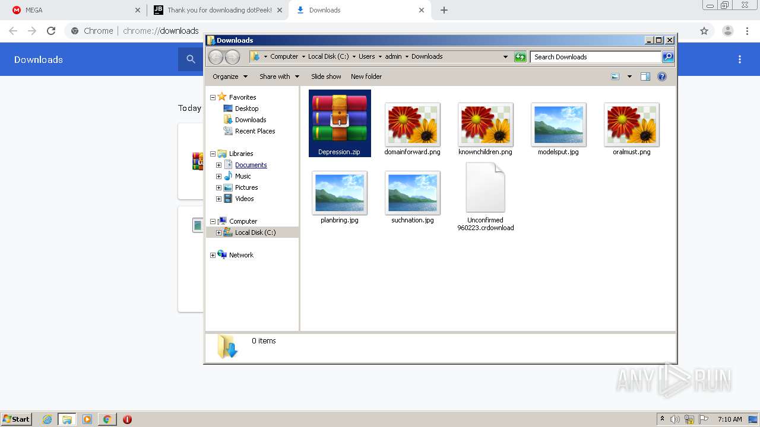Select Pictures library
The height and width of the screenshot is (427, 760).
(246, 187)
